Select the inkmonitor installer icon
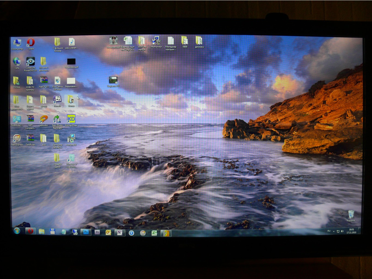This screenshot has height=279, width=372. point(156,42)
